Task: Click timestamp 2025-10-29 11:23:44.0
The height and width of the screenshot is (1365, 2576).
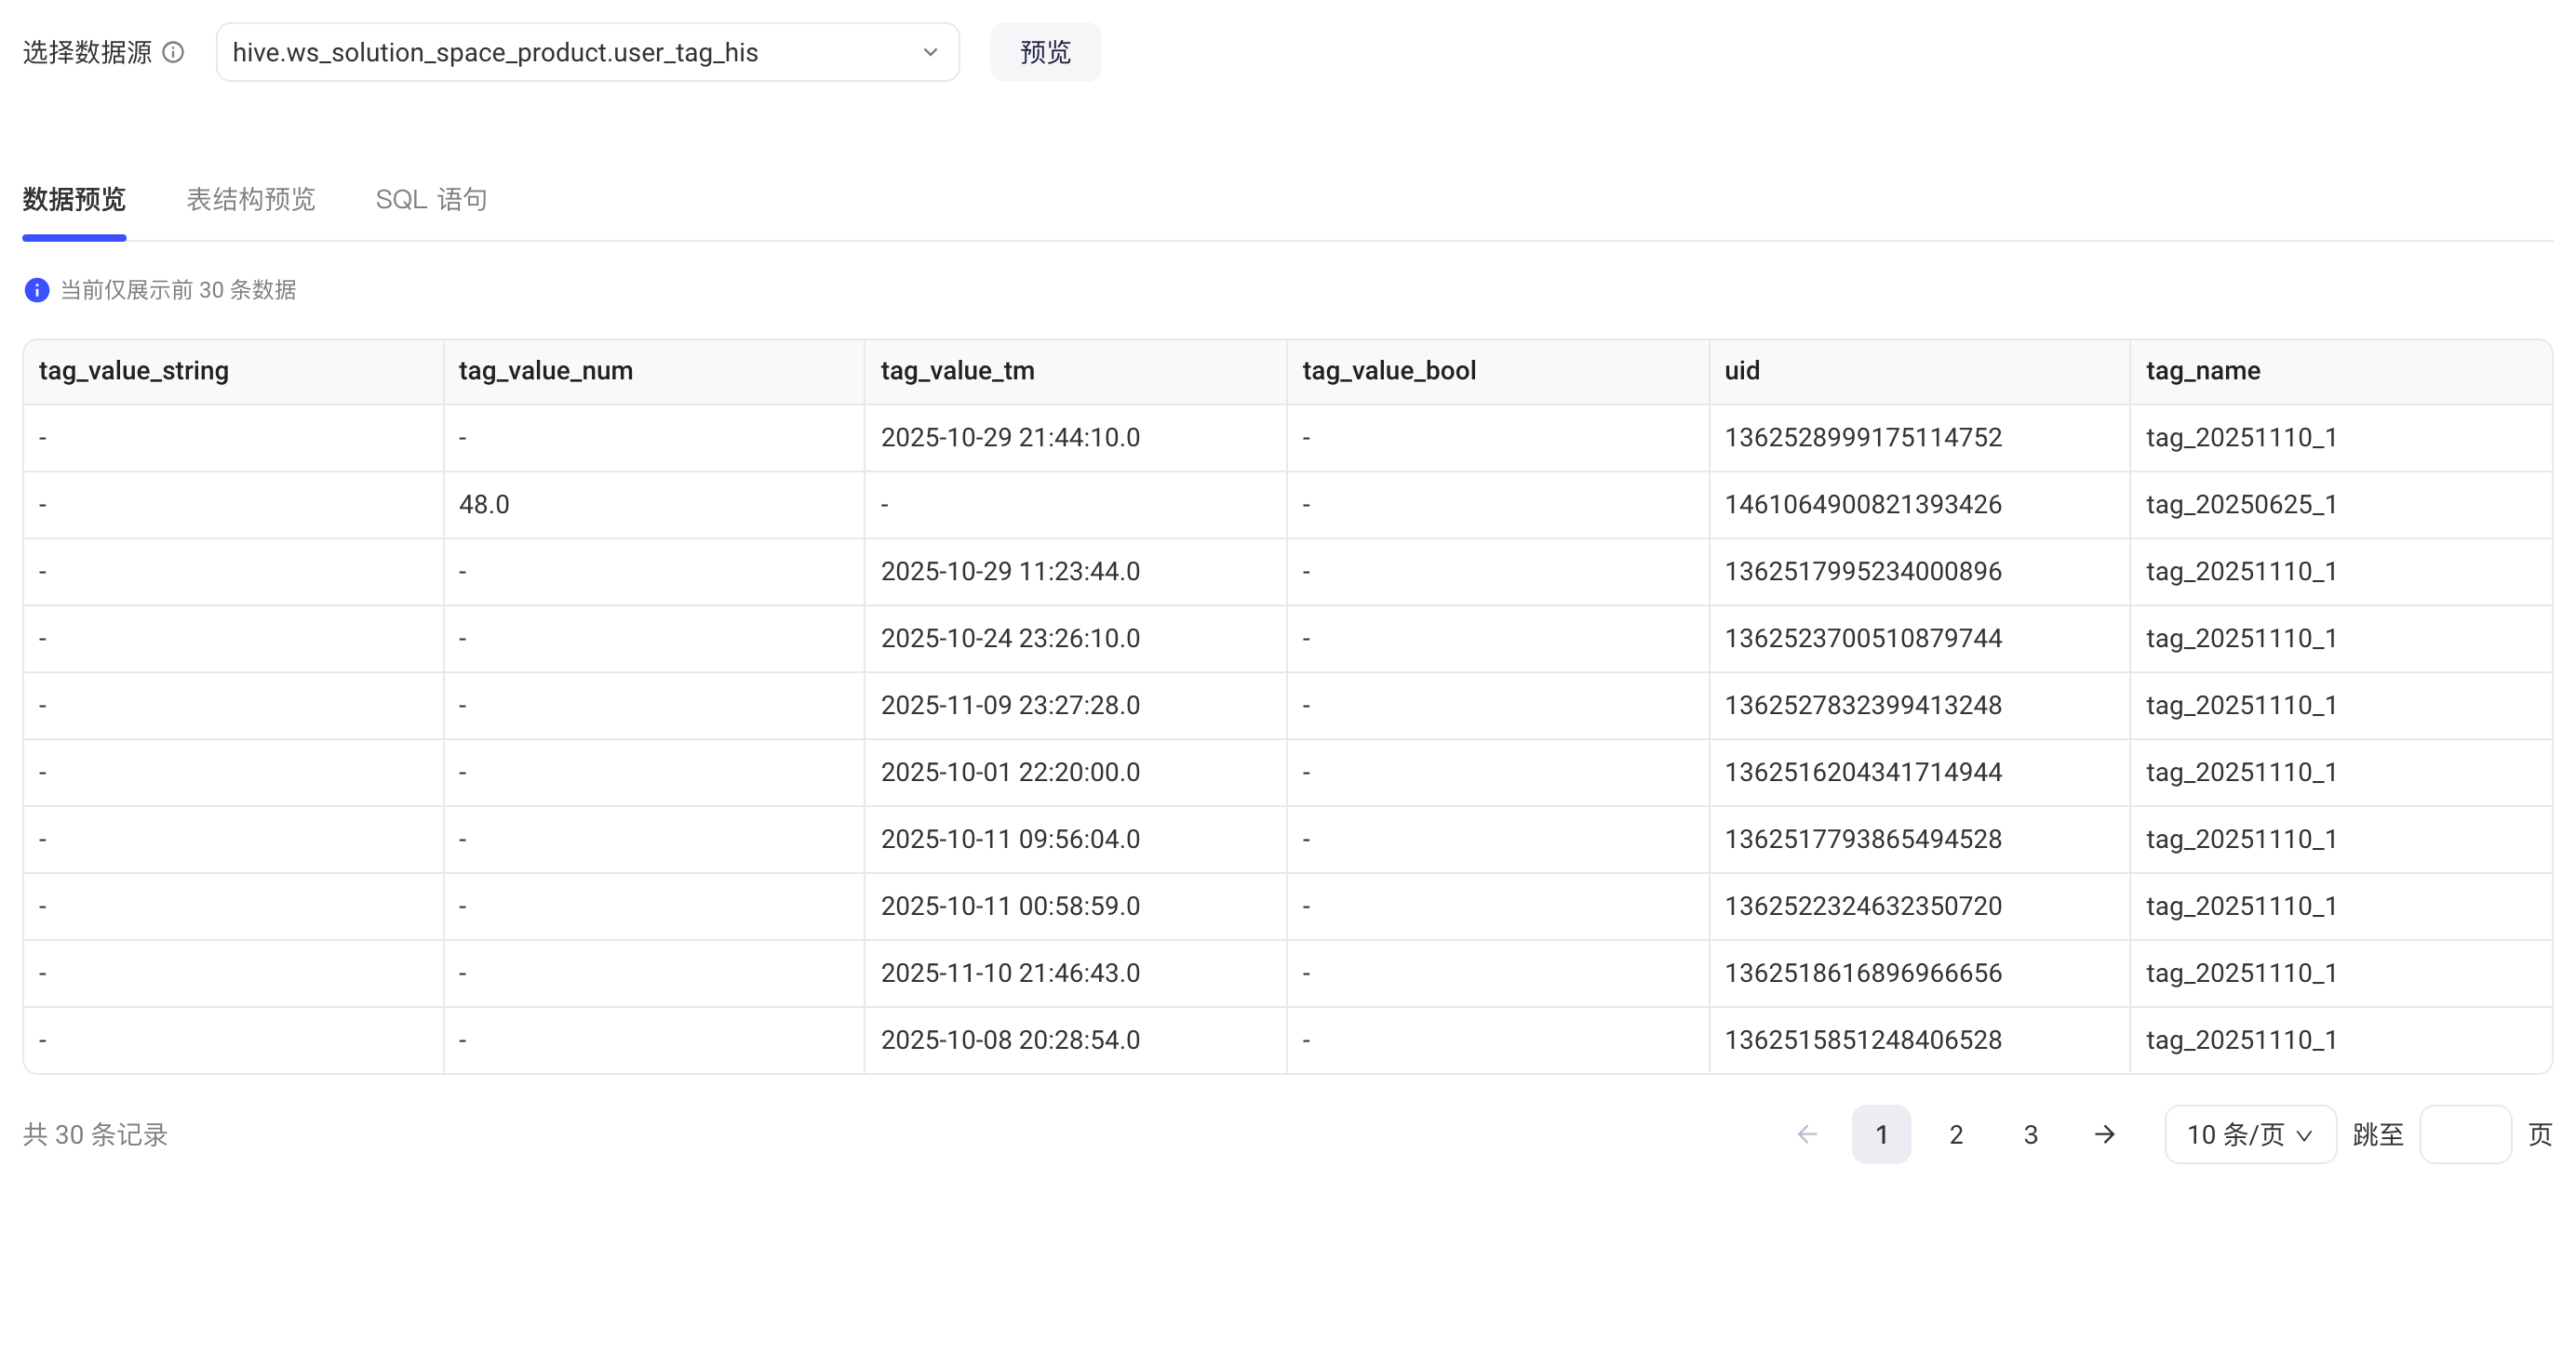Action: (x=1010, y=572)
